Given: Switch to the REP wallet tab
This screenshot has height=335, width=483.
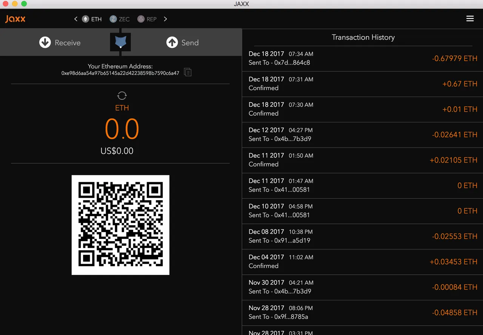Looking at the screenshot, I should [147, 19].
